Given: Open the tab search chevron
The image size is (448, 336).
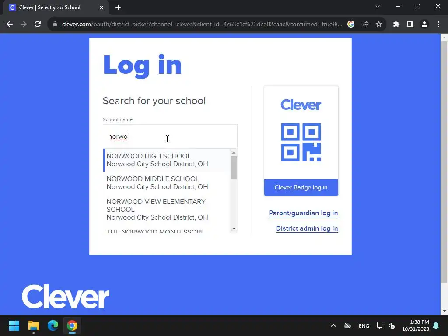Looking at the screenshot, I should click(x=378, y=6).
